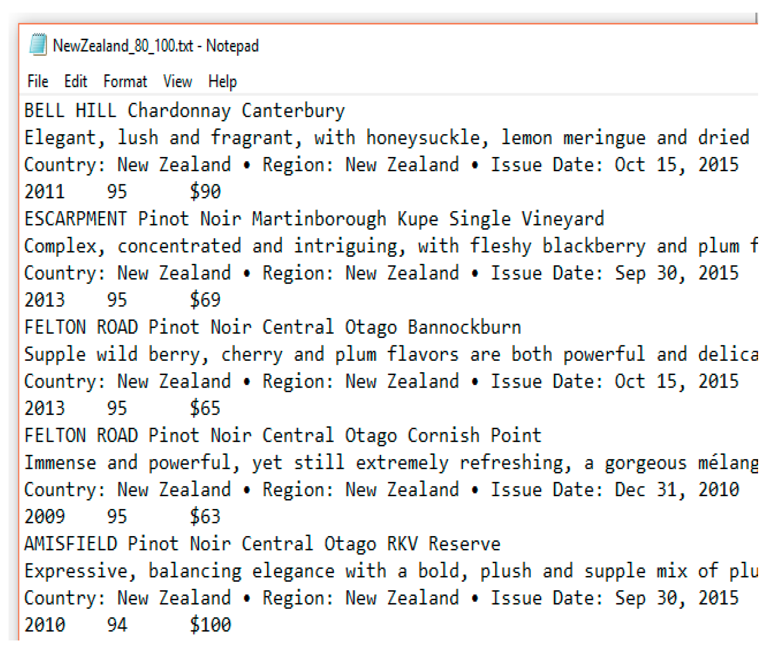The height and width of the screenshot is (649, 765).
Task: Click the Notepad icon in the title bar
Action: pyautogui.click(x=38, y=45)
